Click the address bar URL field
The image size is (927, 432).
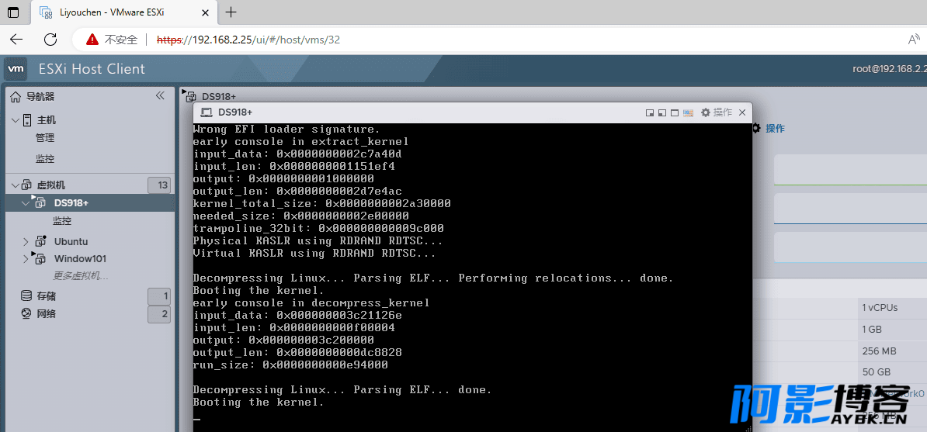click(x=248, y=40)
